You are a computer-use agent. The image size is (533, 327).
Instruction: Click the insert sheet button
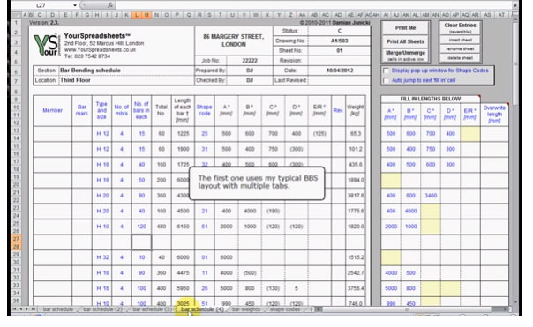click(461, 40)
